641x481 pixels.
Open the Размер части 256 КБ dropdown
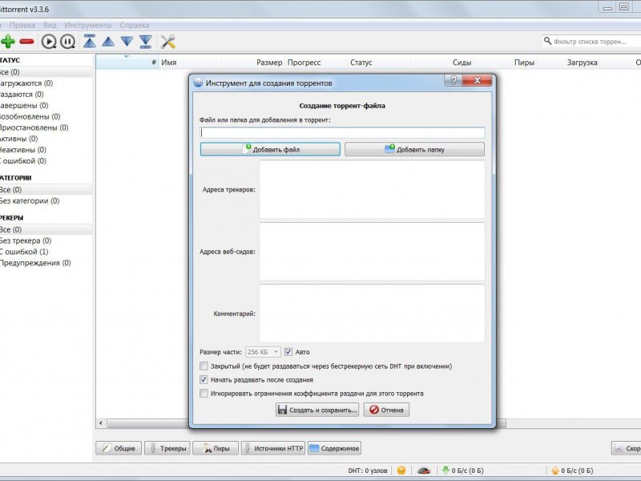(263, 352)
